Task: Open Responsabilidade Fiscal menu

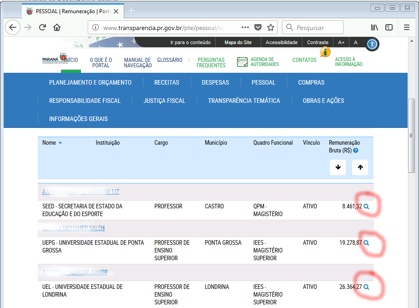Action: pos(85,101)
